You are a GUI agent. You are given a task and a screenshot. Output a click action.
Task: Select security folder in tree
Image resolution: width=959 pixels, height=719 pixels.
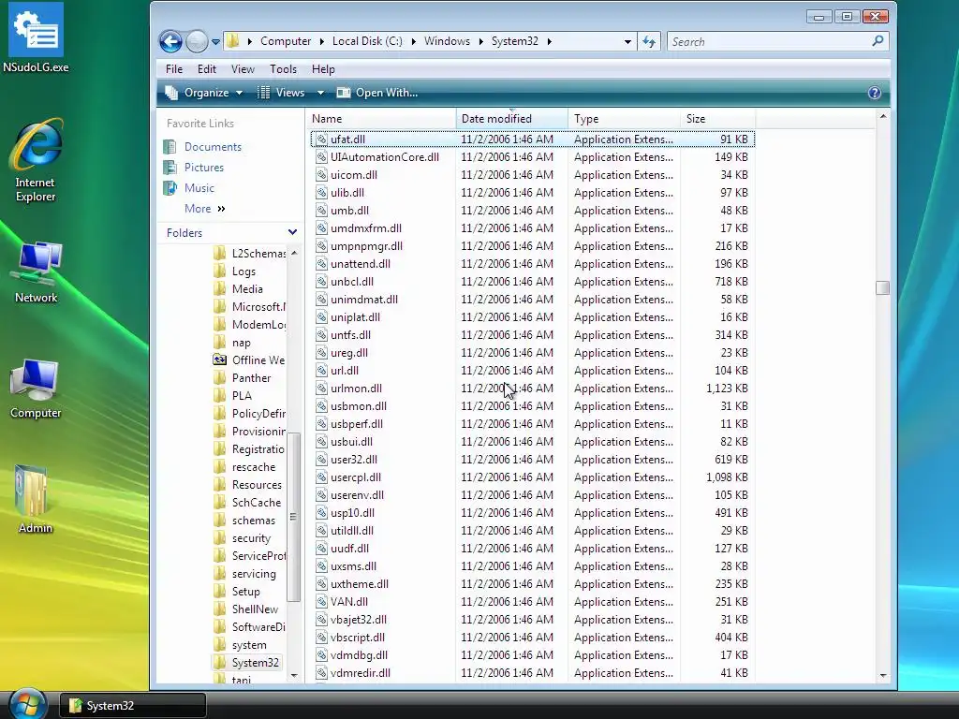coord(251,538)
